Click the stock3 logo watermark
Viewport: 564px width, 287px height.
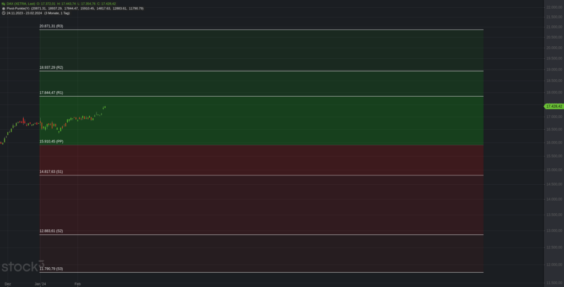pos(22,266)
